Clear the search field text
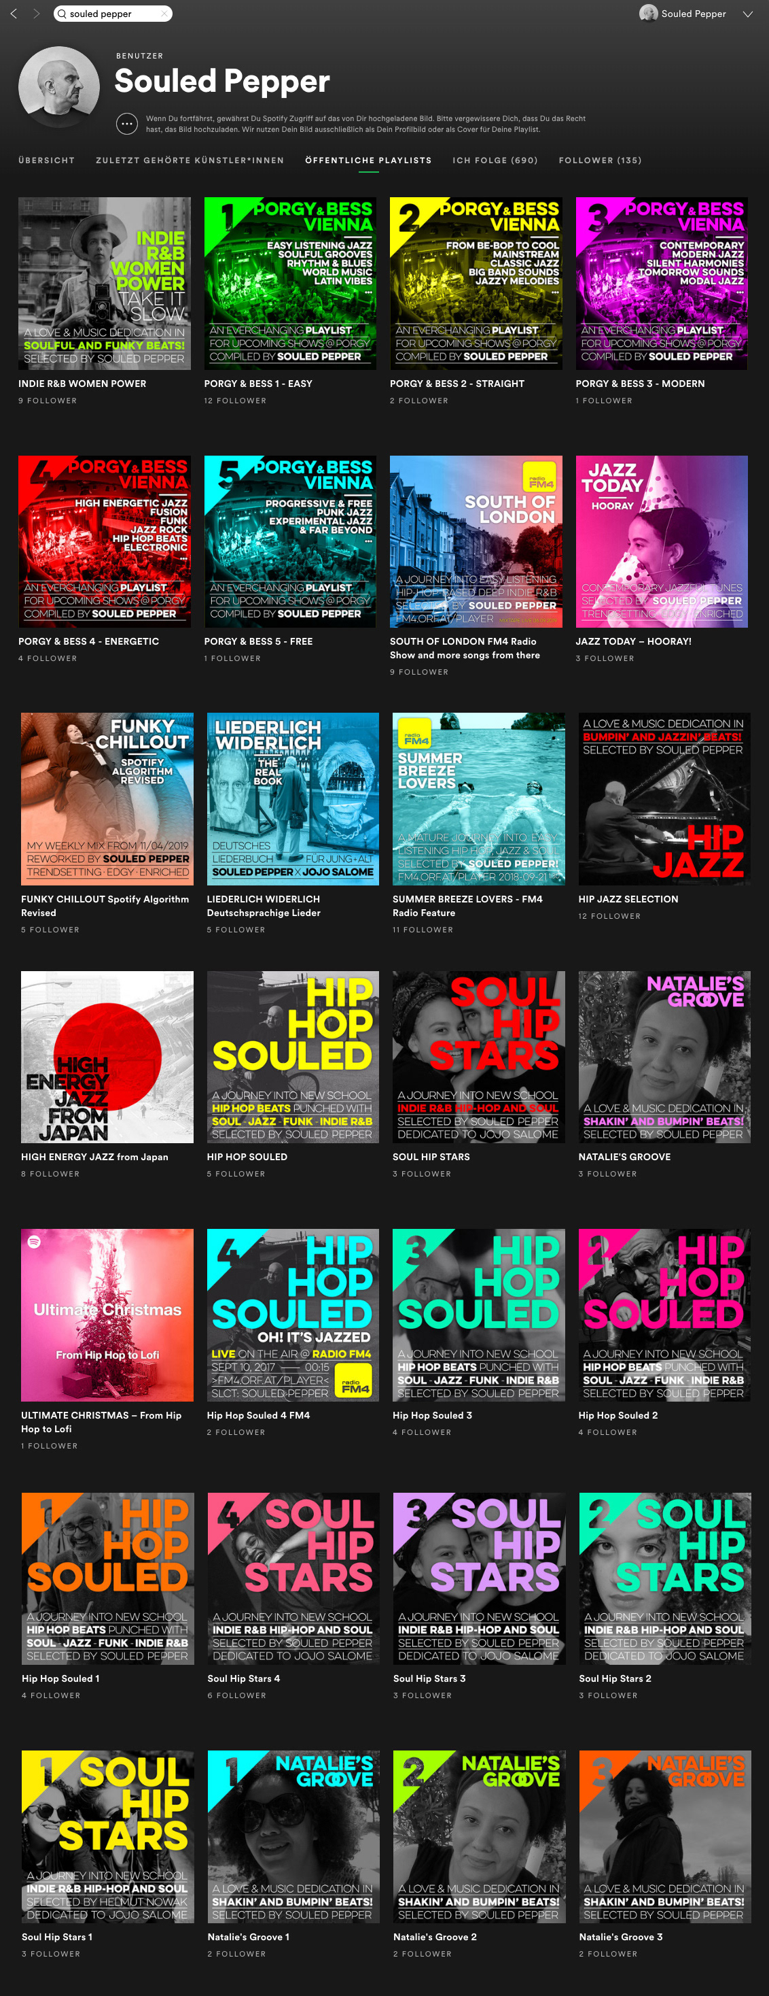This screenshot has width=769, height=1996. click(x=164, y=14)
